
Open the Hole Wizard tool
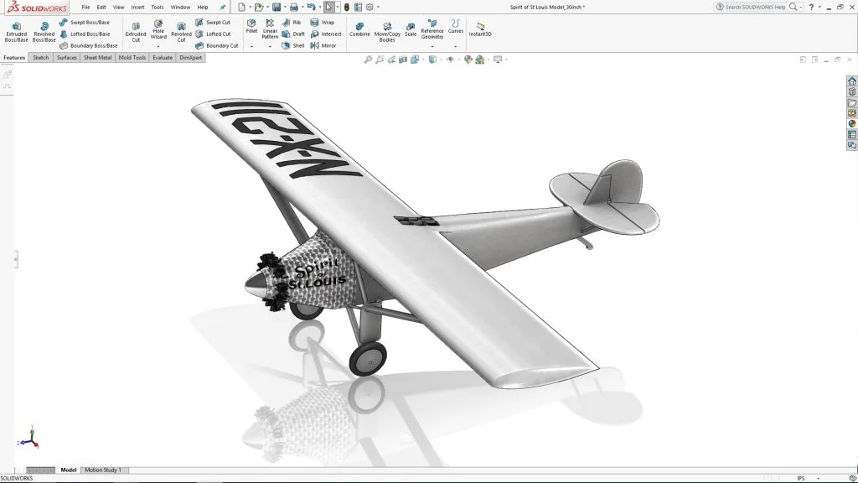point(158,31)
